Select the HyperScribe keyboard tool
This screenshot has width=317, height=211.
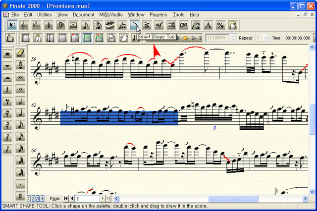pyautogui.click(x=110, y=25)
